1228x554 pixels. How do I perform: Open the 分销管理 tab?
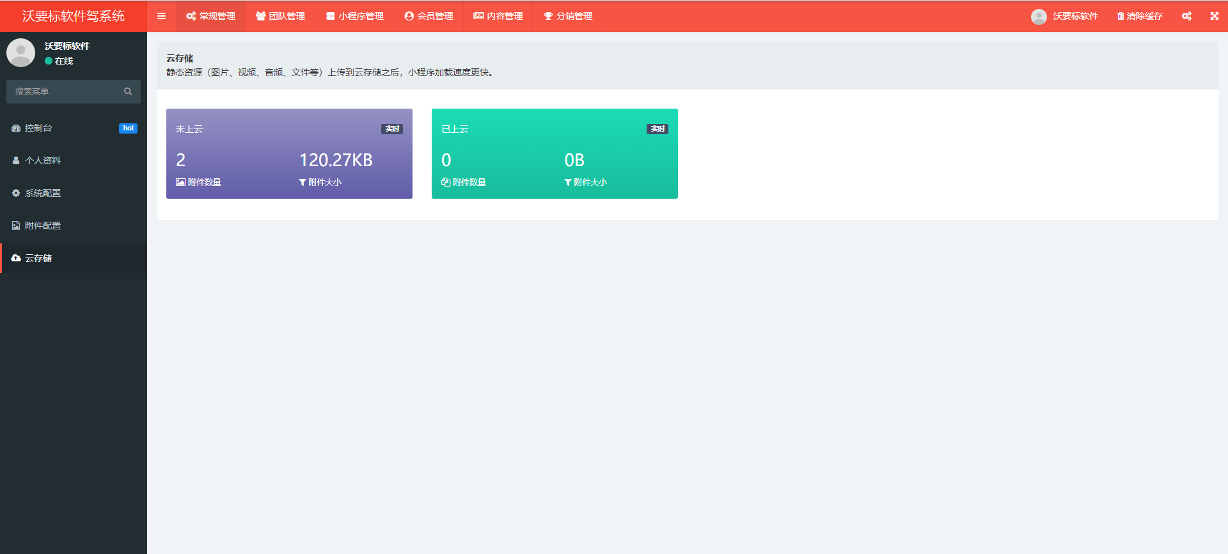(x=568, y=16)
